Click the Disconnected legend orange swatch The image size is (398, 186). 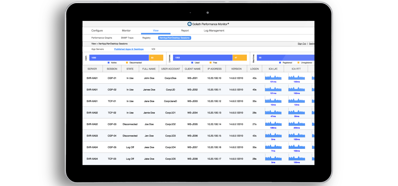click(x=127, y=63)
